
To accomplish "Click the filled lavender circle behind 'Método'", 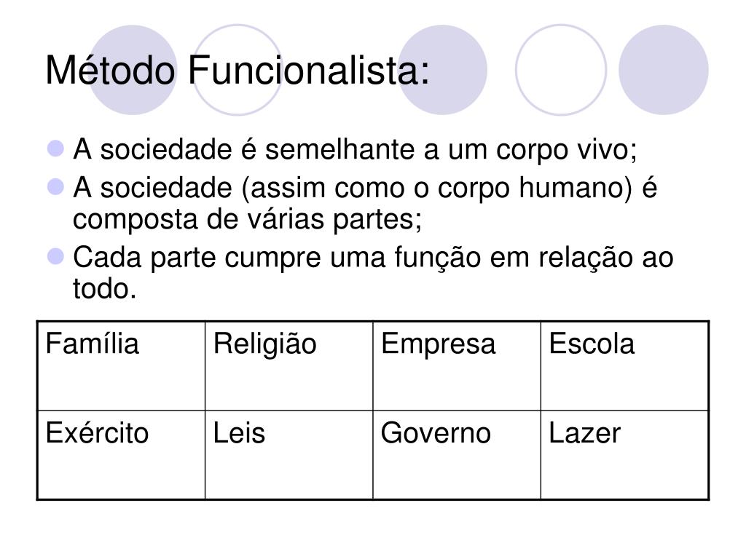I will tap(133, 70).
